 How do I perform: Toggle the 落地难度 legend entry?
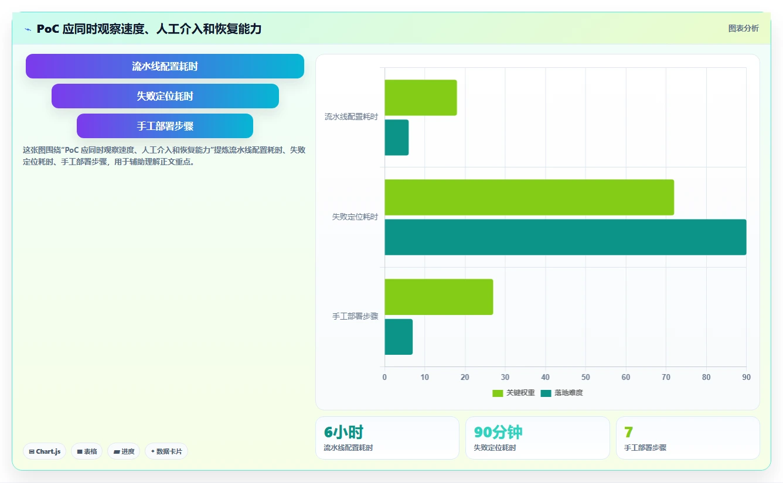coord(561,393)
